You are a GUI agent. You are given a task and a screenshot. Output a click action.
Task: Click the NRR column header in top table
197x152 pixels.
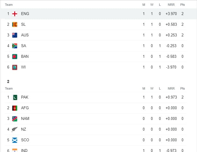coord(171,5)
